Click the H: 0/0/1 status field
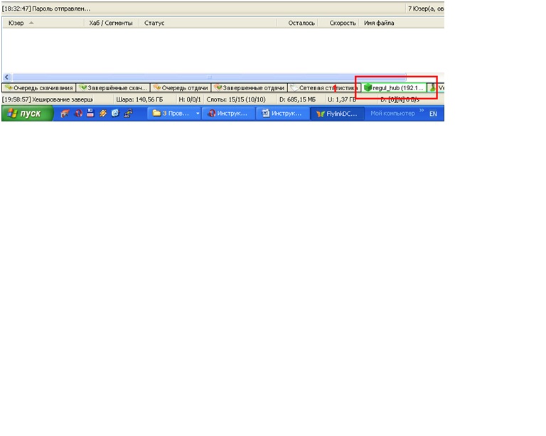 point(190,100)
